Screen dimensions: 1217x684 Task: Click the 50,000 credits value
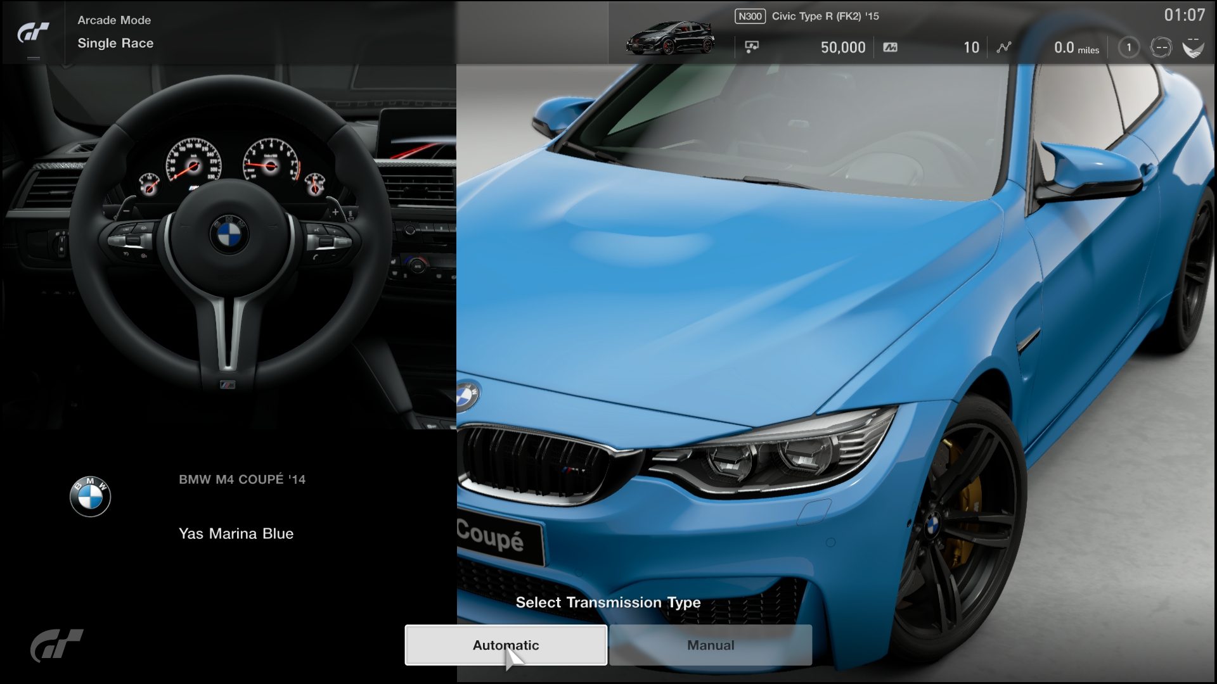[x=842, y=47]
